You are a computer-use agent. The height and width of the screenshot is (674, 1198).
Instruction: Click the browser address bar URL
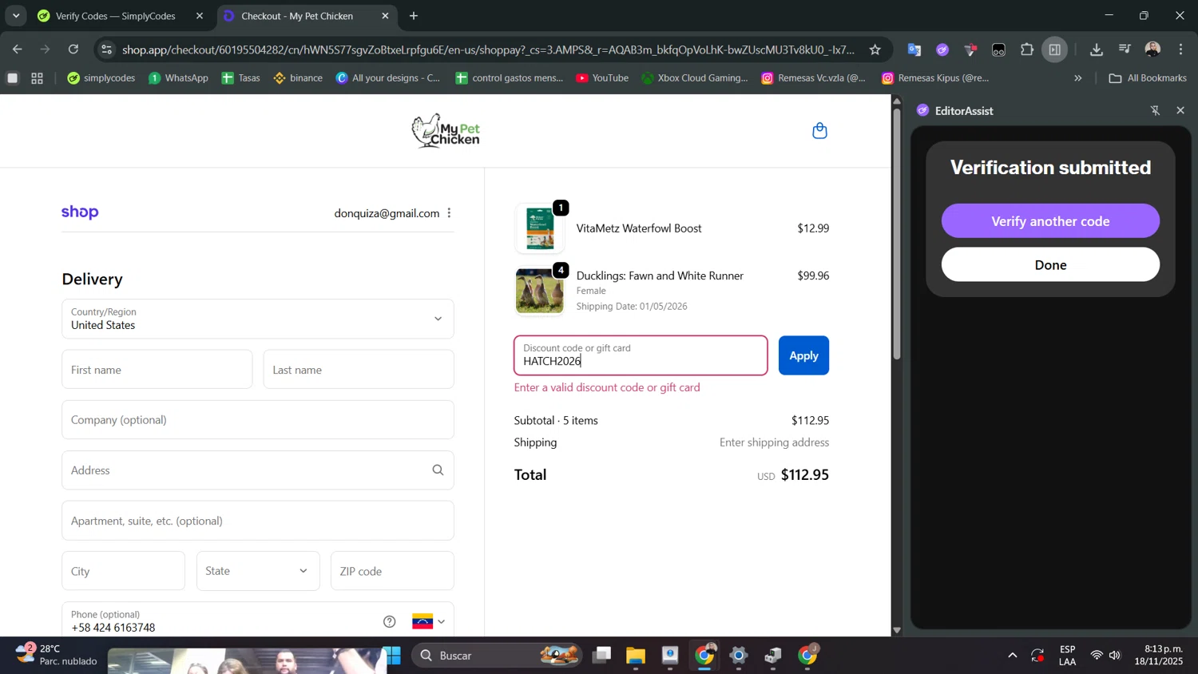point(488,50)
